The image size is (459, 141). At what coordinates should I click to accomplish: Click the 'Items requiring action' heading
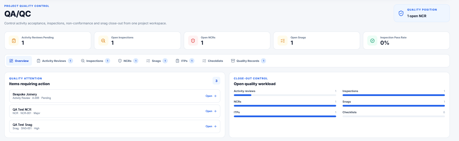coord(29,84)
